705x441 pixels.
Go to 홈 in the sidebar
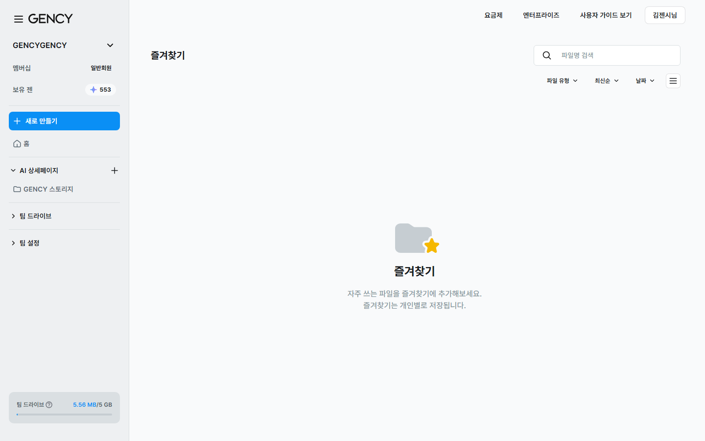point(22,144)
